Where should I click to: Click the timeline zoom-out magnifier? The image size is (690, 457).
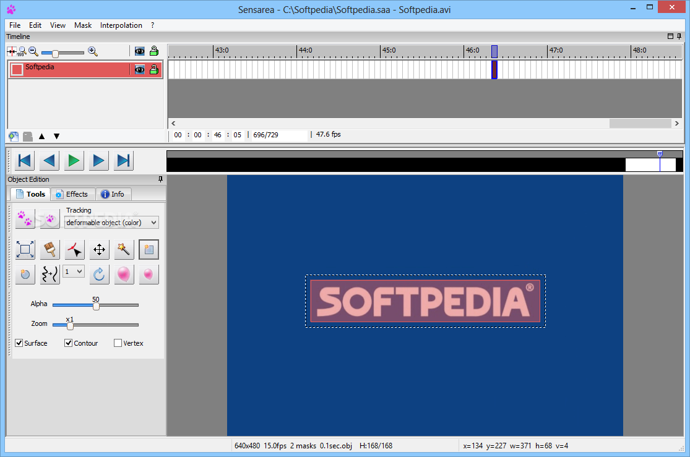click(x=33, y=51)
